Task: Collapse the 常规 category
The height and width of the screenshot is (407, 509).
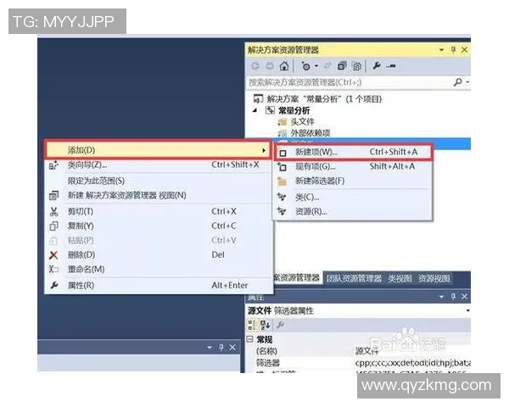Action: [249, 339]
